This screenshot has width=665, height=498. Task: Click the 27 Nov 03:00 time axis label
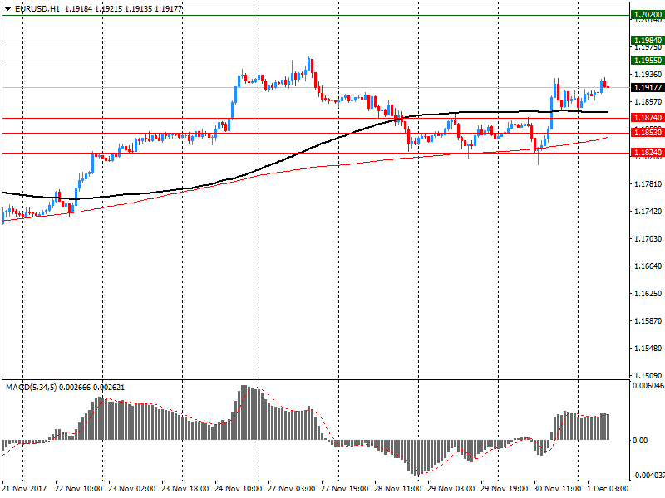pyautogui.click(x=292, y=488)
